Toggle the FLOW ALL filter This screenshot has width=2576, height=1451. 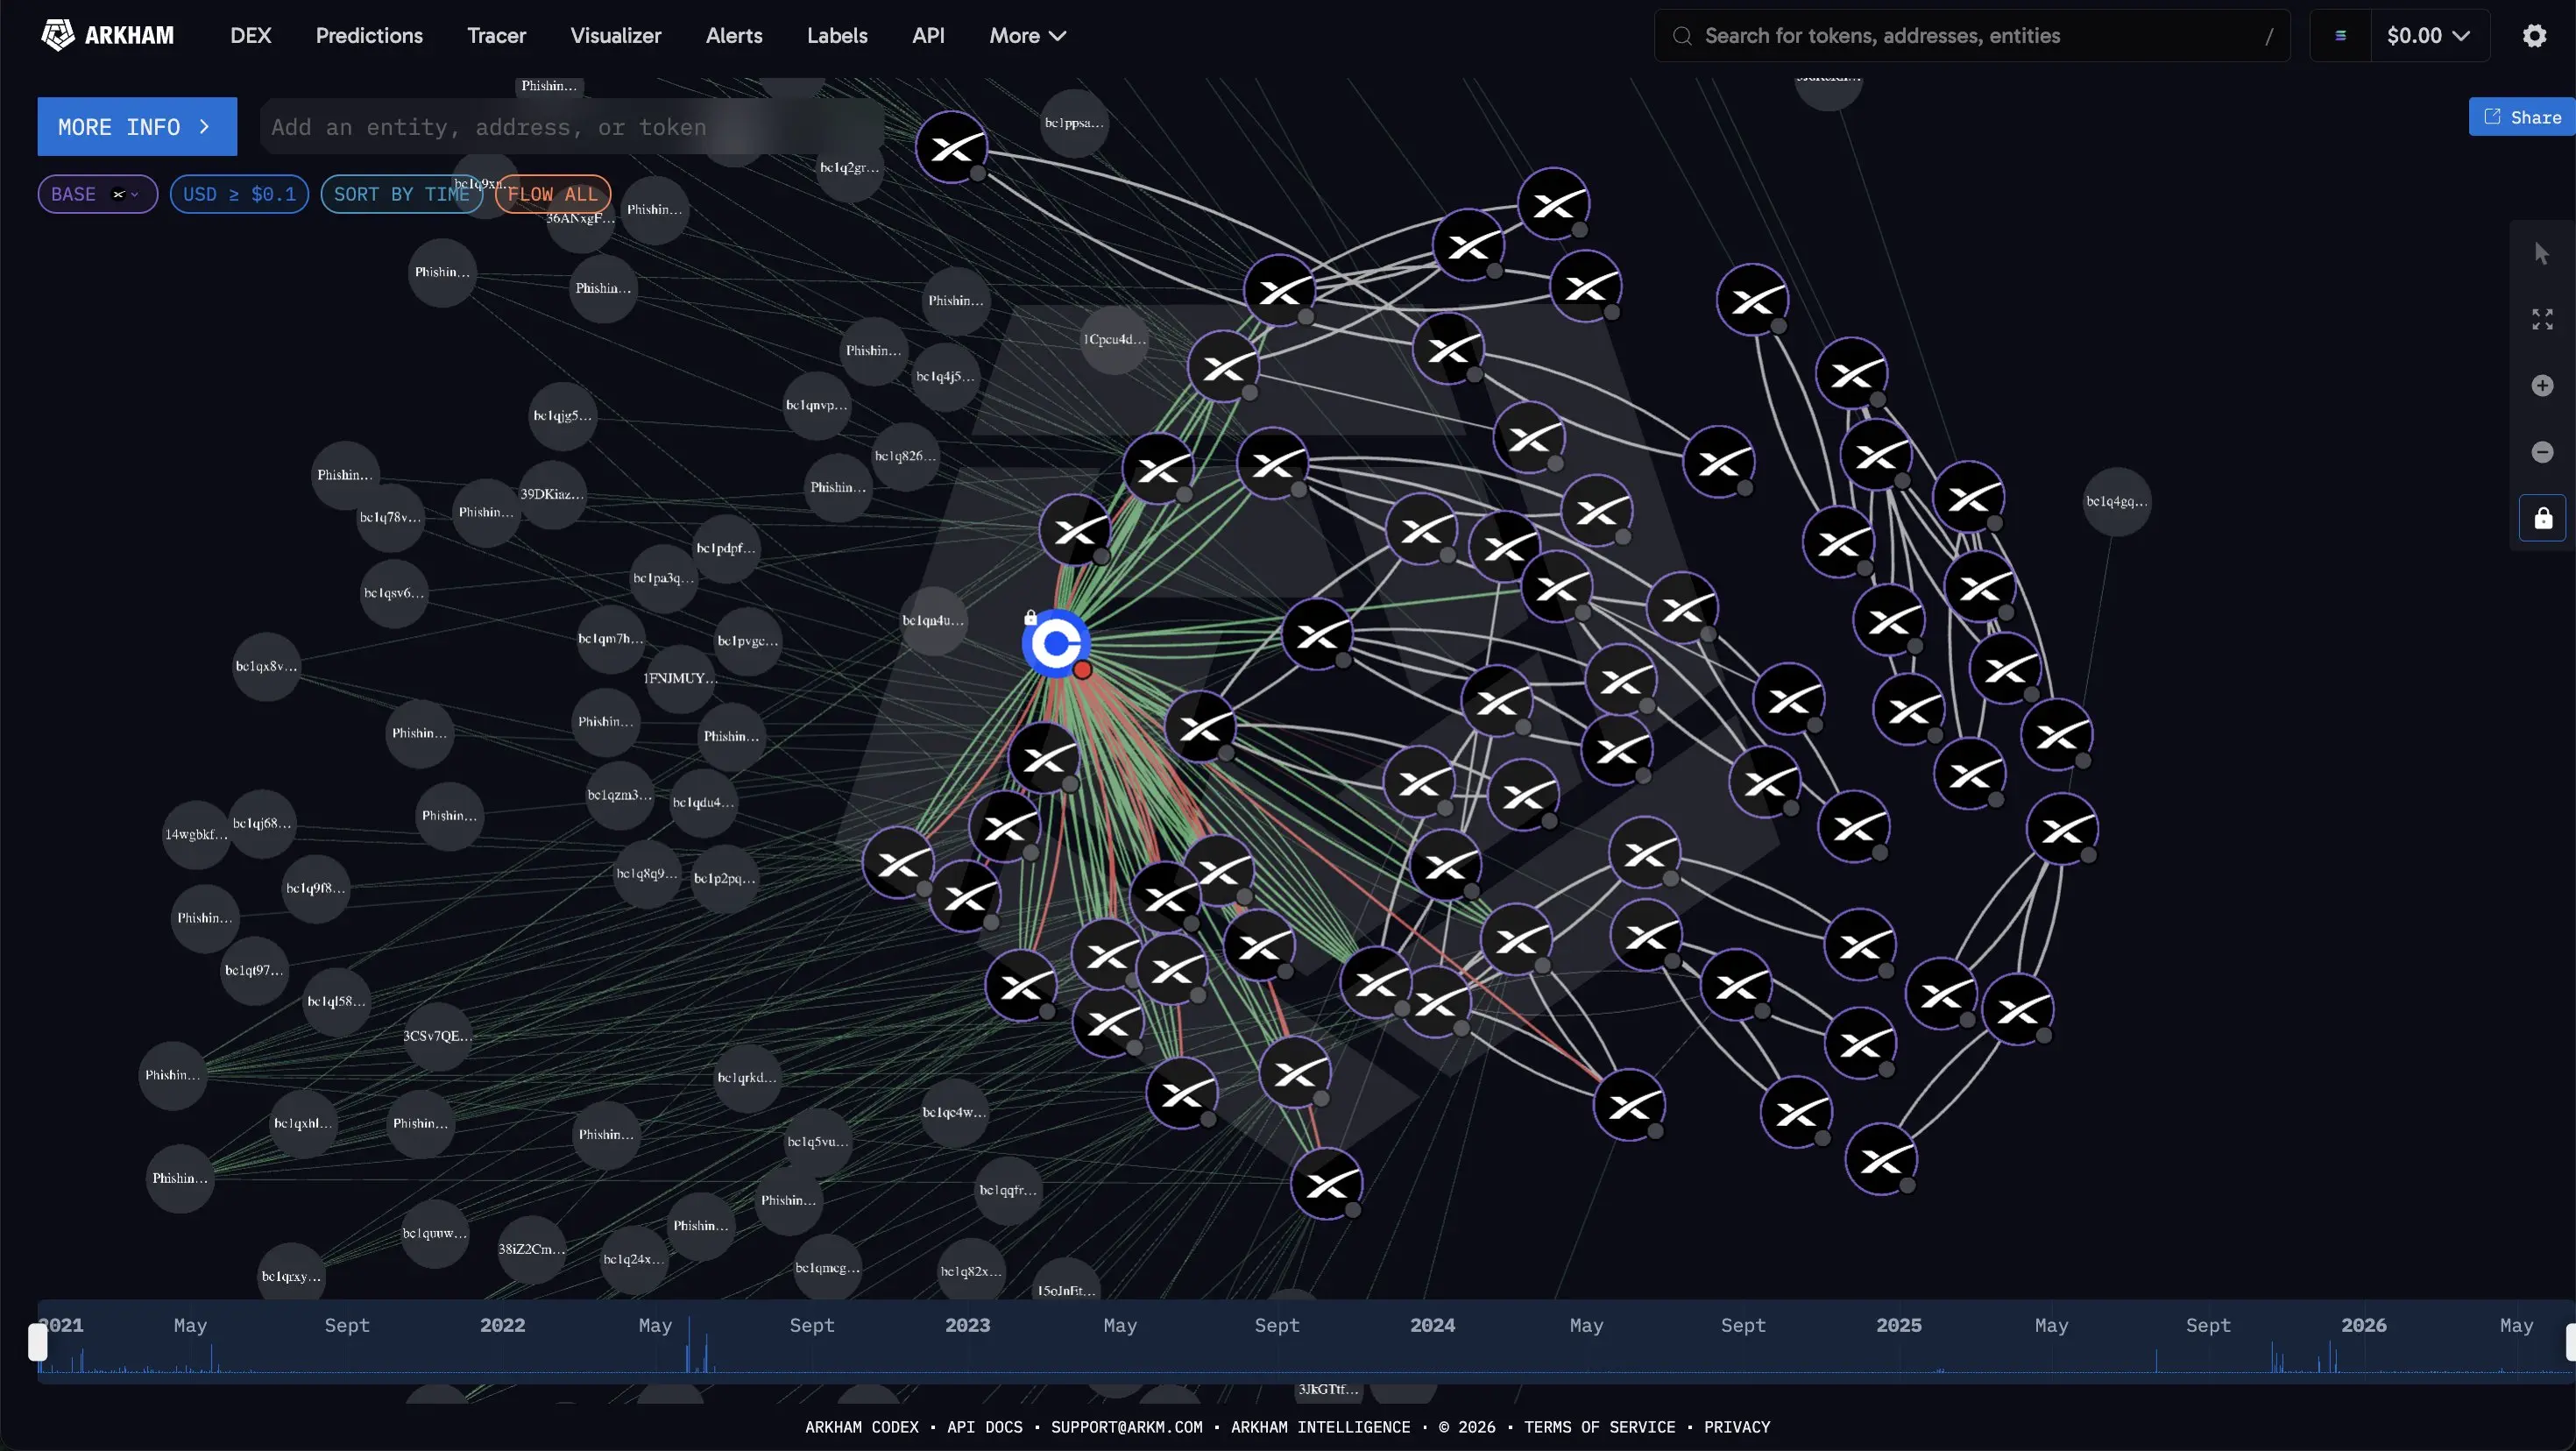point(553,194)
